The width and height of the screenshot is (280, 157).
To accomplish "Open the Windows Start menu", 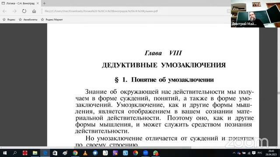I will click(5, 153).
